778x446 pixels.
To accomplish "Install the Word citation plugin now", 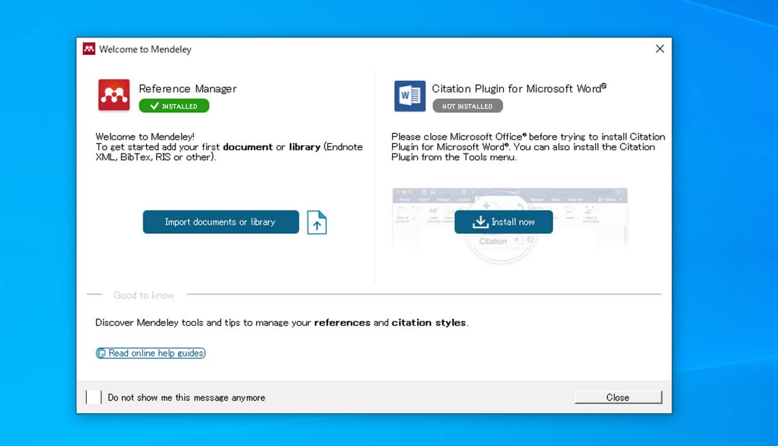I will [503, 222].
